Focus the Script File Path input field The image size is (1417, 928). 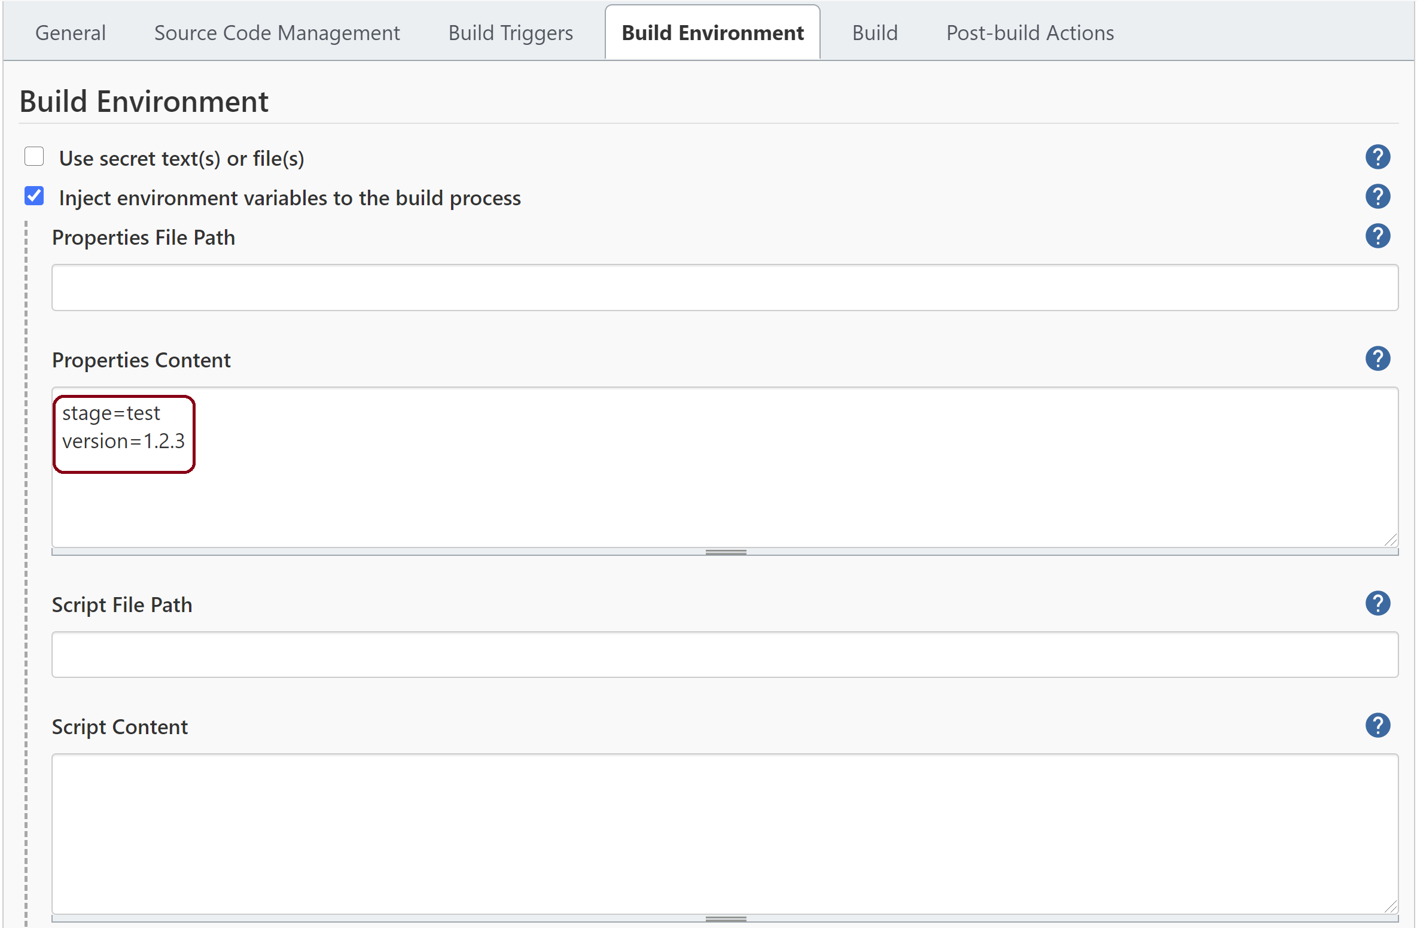point(725,655)
